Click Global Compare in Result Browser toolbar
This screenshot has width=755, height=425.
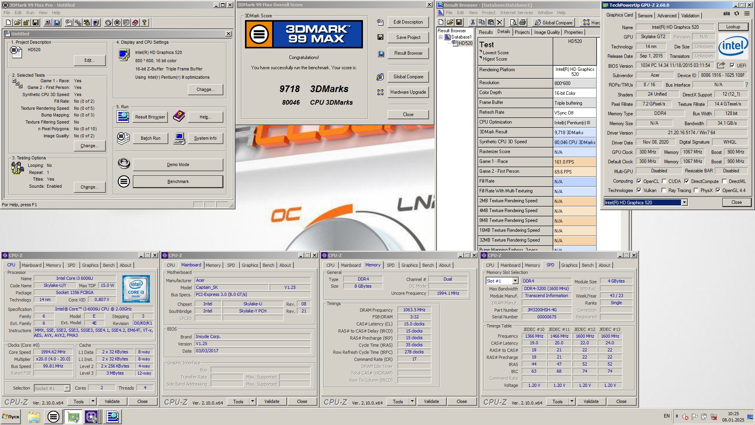tap(553, 22)
